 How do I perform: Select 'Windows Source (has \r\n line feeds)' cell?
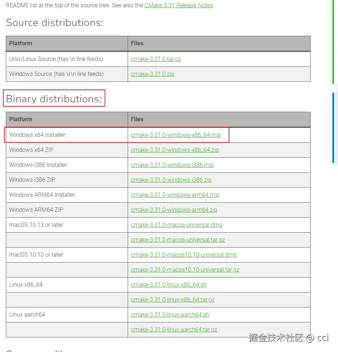[x=67, y=74]
